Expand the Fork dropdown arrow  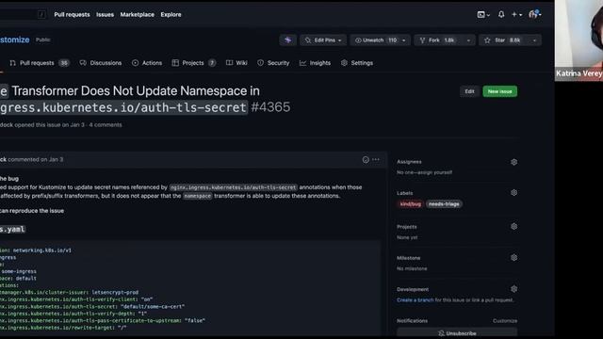pyautogui.click(x=468, y=40)
